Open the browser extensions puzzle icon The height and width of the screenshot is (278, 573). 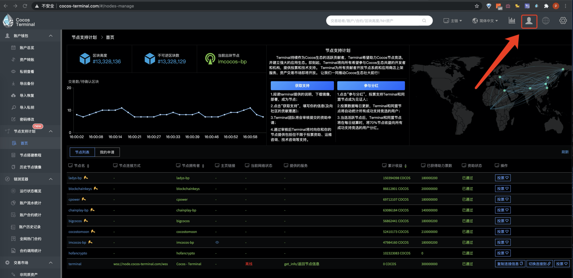pyautogui.click(x=546, y=6)
